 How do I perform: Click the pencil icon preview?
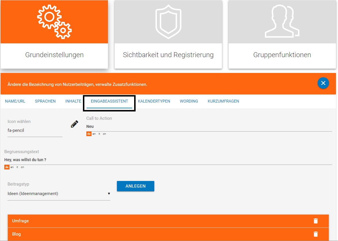(x=75, y=124)
